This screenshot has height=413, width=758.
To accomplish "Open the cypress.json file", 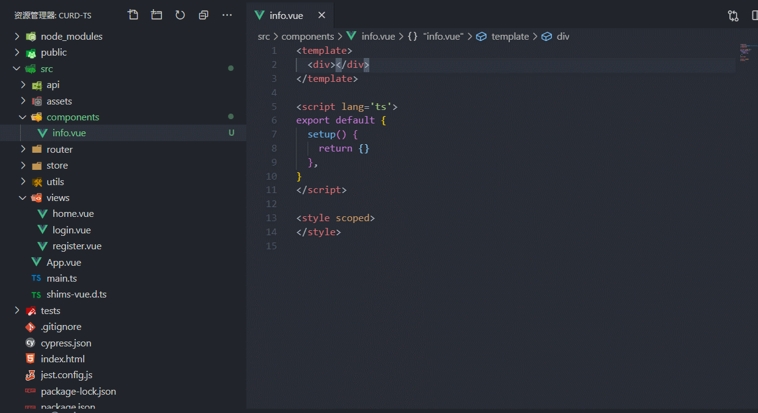I will [x=66, y=343].
